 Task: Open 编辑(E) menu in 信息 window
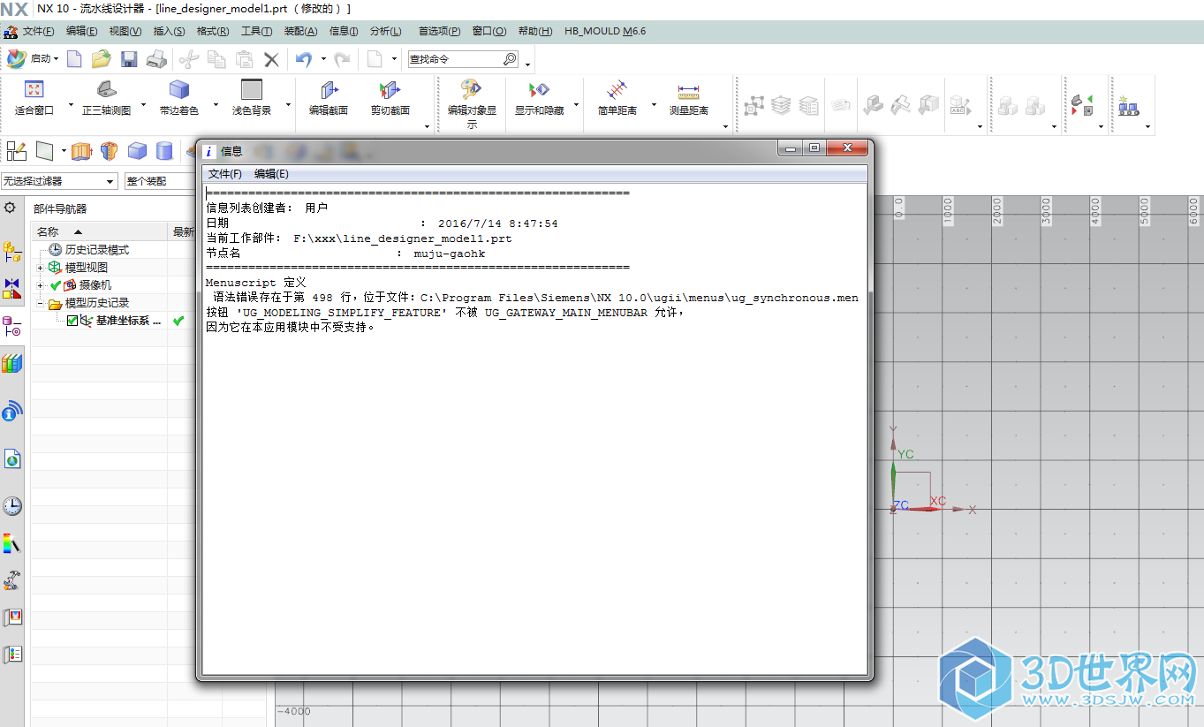[271, 174]
